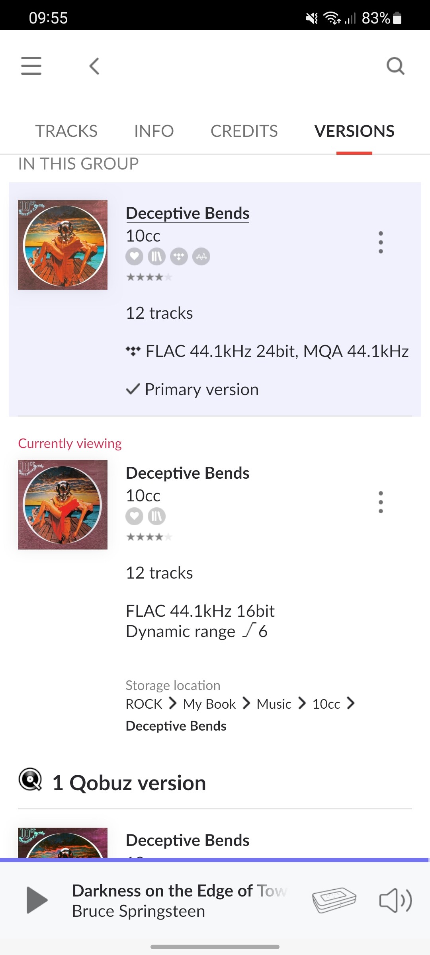Image resolution: width=430 pixels, height=955 pixels.
Task: Toggle favorite heart on currently viewing version
Action: click(x=134, y=516)
